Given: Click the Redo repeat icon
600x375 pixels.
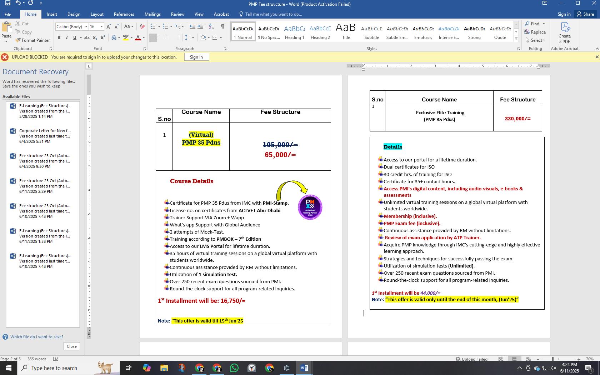Looking at the screenshot, I should (x=31, y=3).
